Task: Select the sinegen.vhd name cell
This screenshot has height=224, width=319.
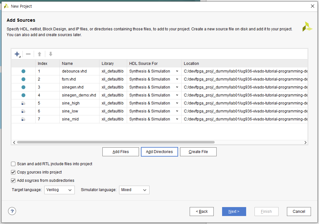Action: click(x=79, y=87)
